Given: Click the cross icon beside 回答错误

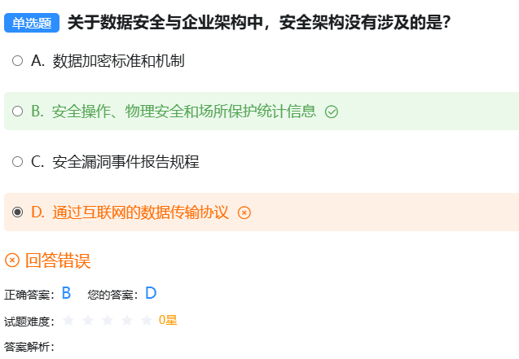Looking at the screenshot, I should (12, 260).
